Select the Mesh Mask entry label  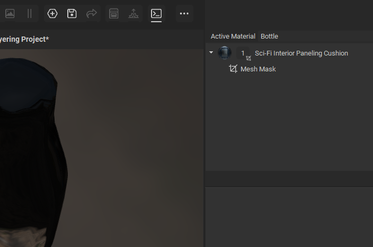coord(258,69)
